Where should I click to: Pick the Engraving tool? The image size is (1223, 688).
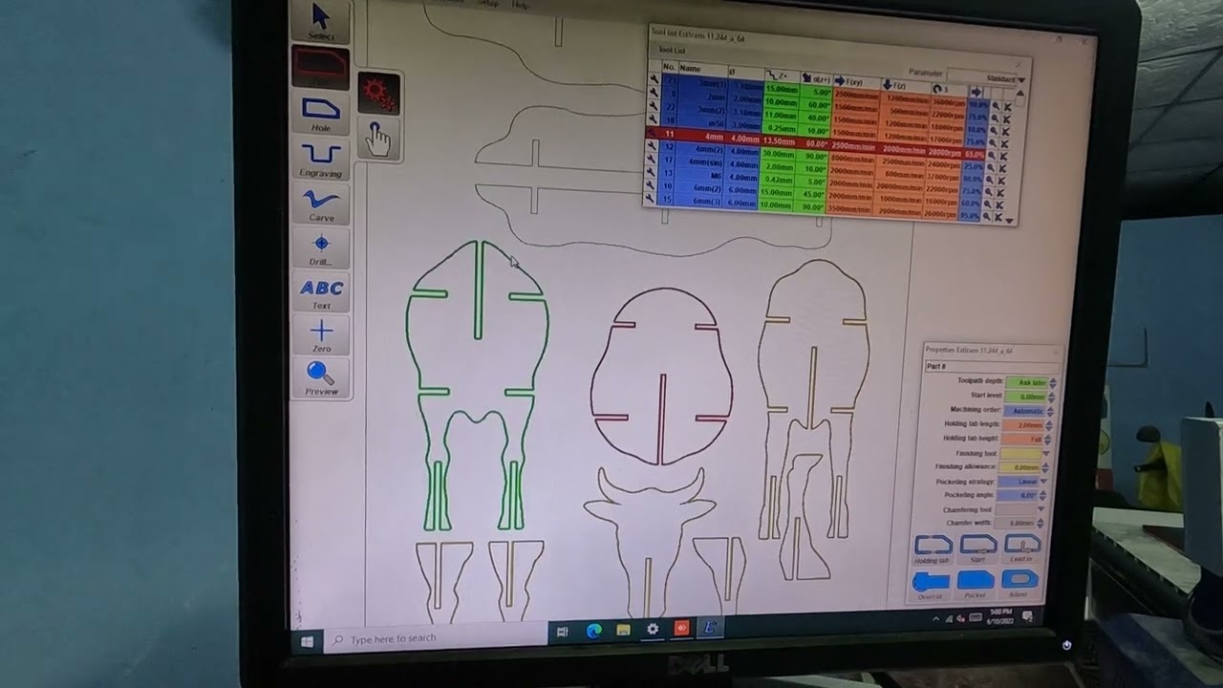pyautogui.click(x=321, y=158)
